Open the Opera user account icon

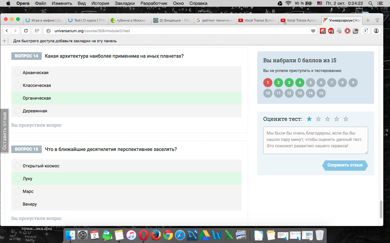(376, 31)
